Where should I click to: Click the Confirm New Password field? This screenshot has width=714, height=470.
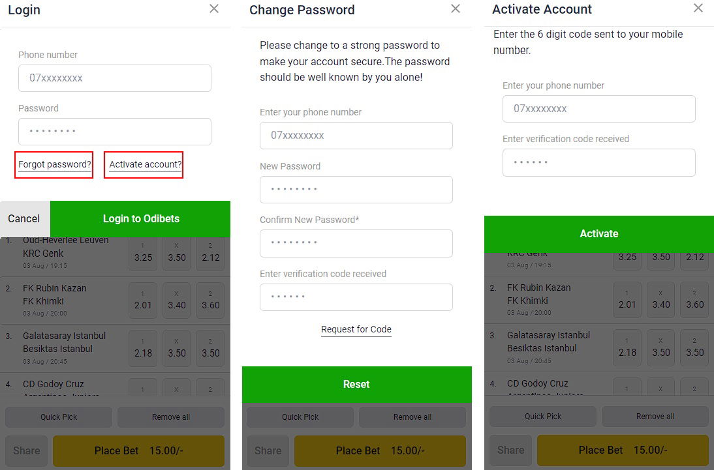point(356,242)
